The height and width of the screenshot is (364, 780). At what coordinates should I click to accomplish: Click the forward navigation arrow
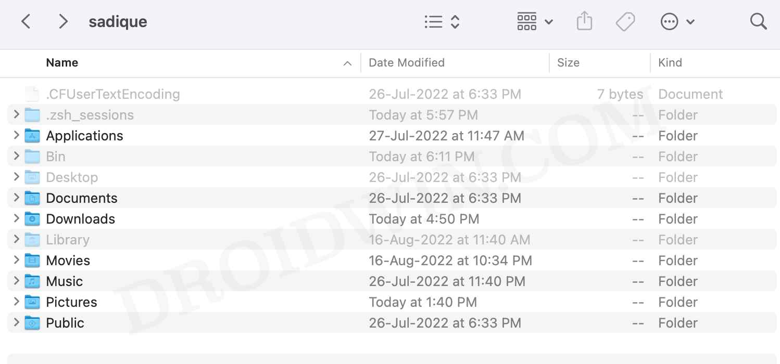[63, 22]
